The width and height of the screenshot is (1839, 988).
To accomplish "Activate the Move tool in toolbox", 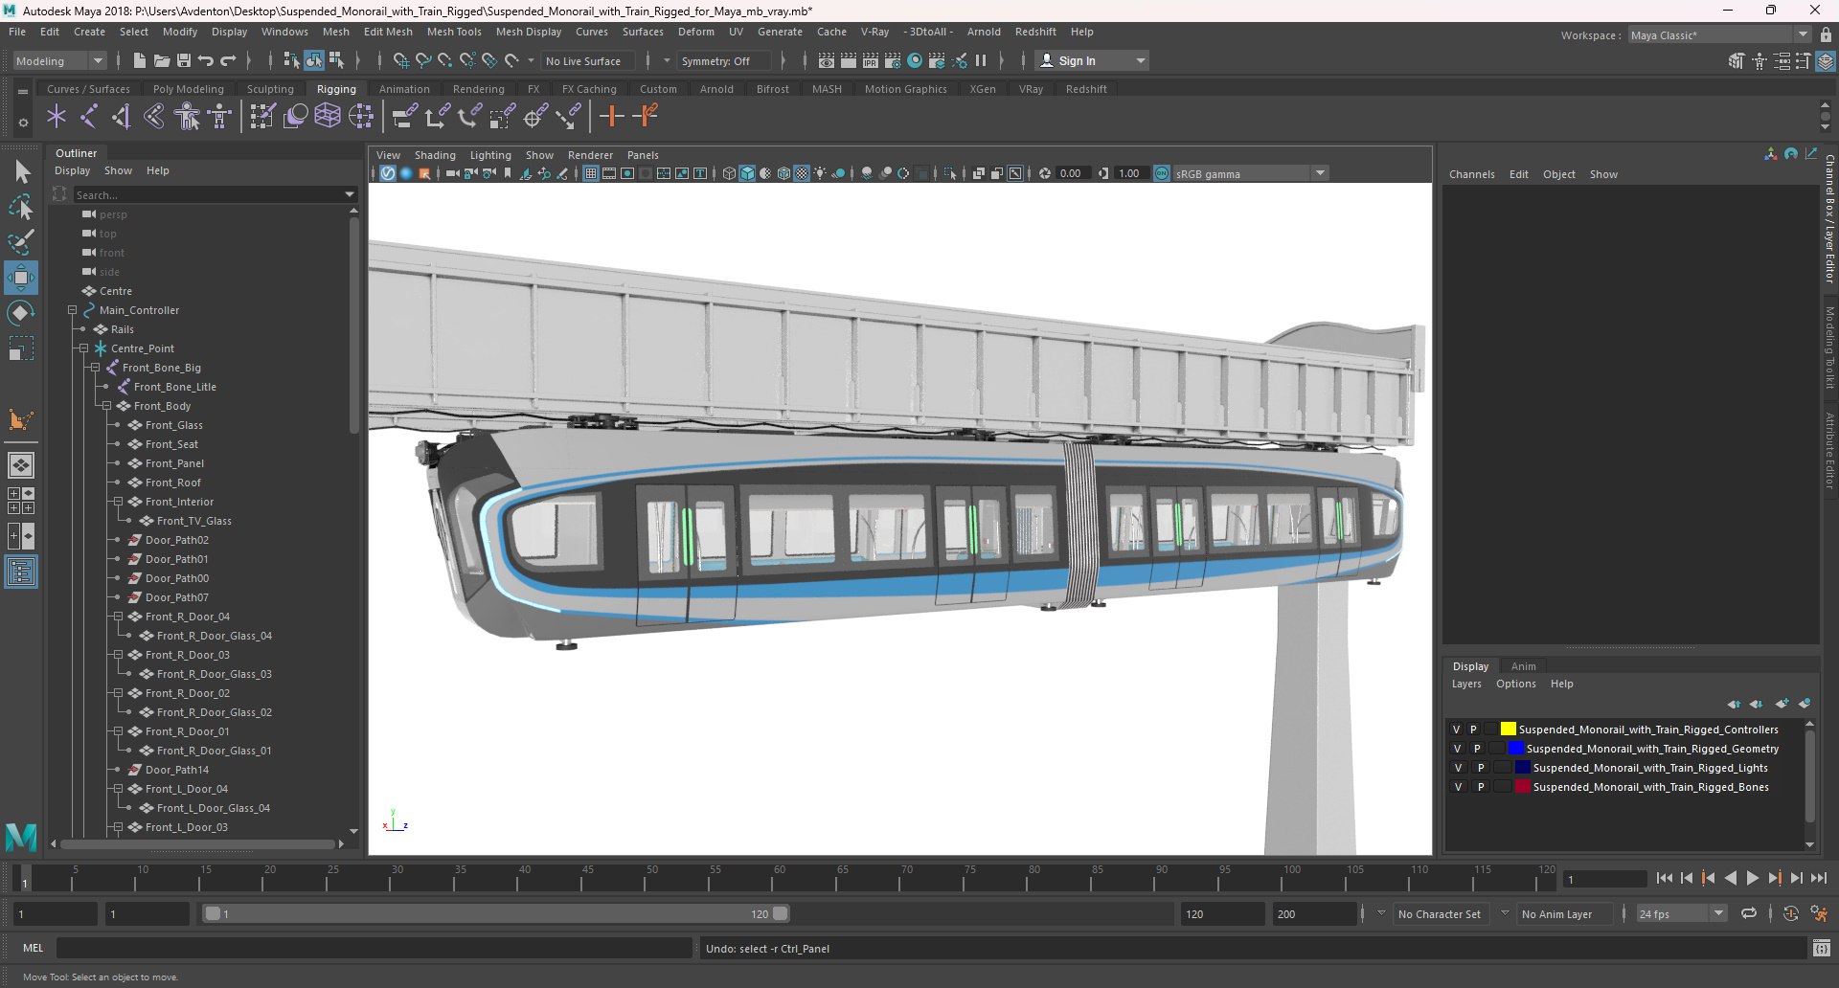I will 21,278.
